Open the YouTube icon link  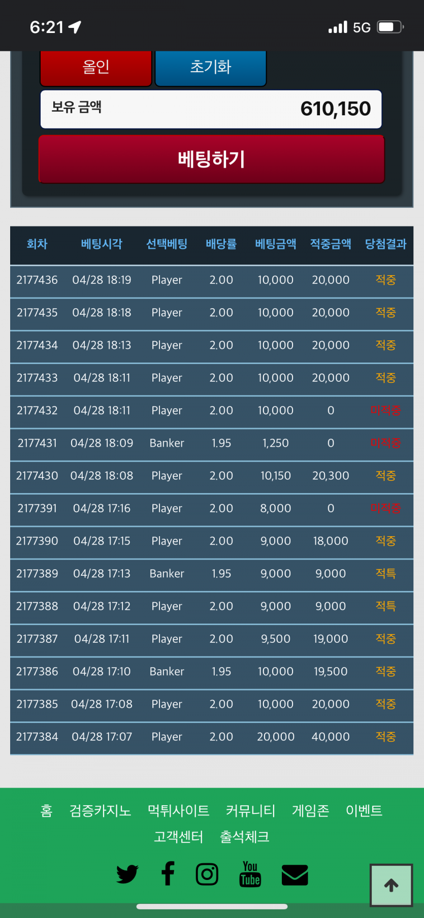click(250, 874)
